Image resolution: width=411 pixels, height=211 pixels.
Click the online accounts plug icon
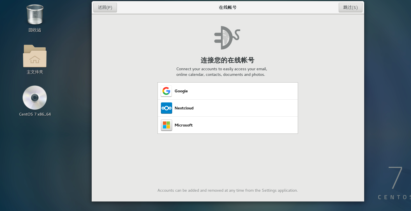(227, 37)
